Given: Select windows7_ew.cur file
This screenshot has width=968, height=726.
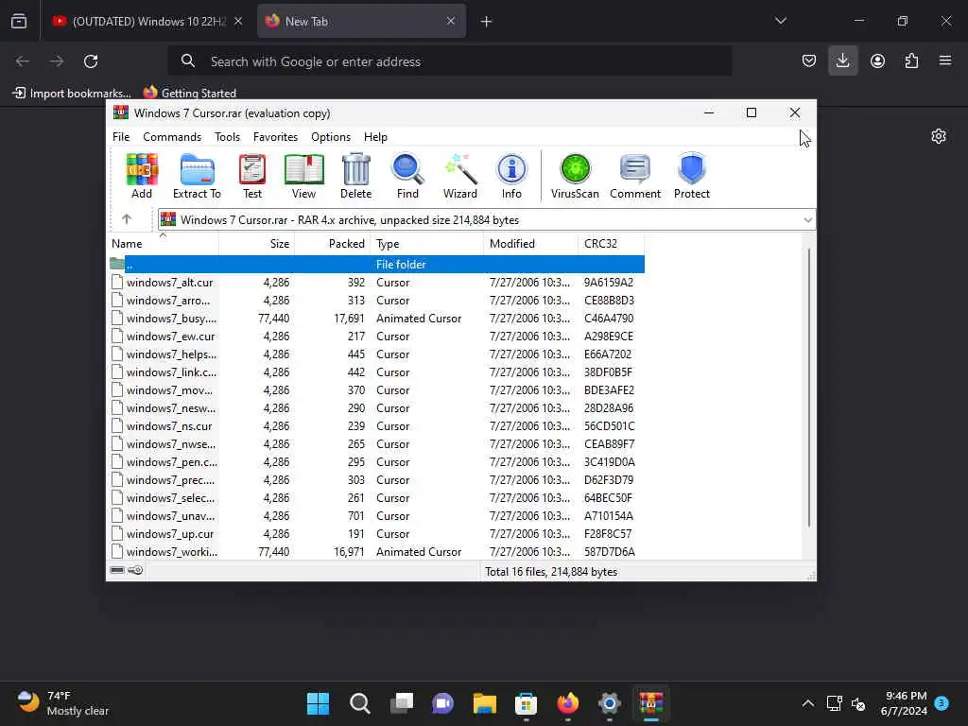Looking at the screenshot, I should click(376, 336).
